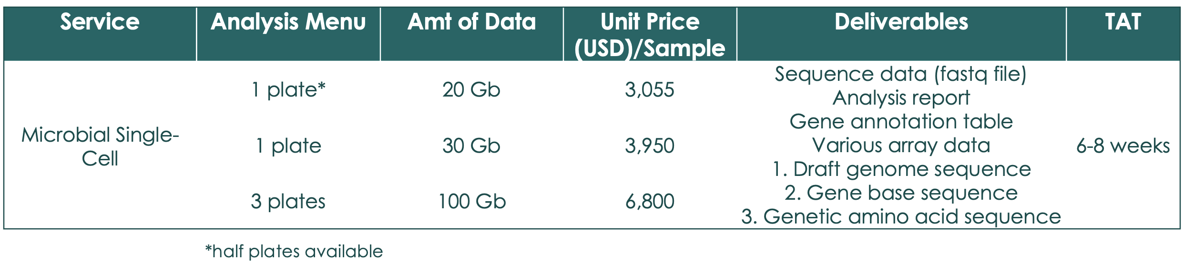
Task: Select the 3,950 price cell
Action: coord(650,146)
